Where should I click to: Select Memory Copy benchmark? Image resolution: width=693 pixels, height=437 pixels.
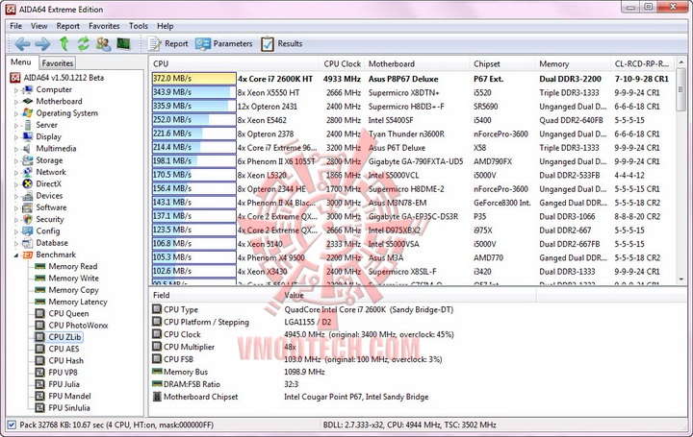73,290
